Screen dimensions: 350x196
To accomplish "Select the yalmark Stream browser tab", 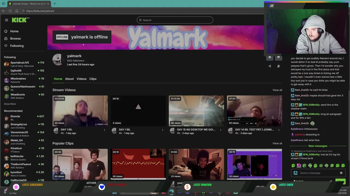I will click(x=29, y=4).
